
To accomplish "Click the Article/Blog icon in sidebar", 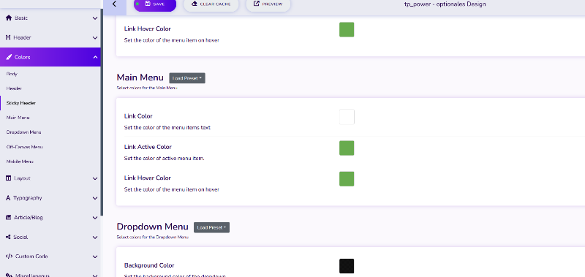I will coord(9,217).
